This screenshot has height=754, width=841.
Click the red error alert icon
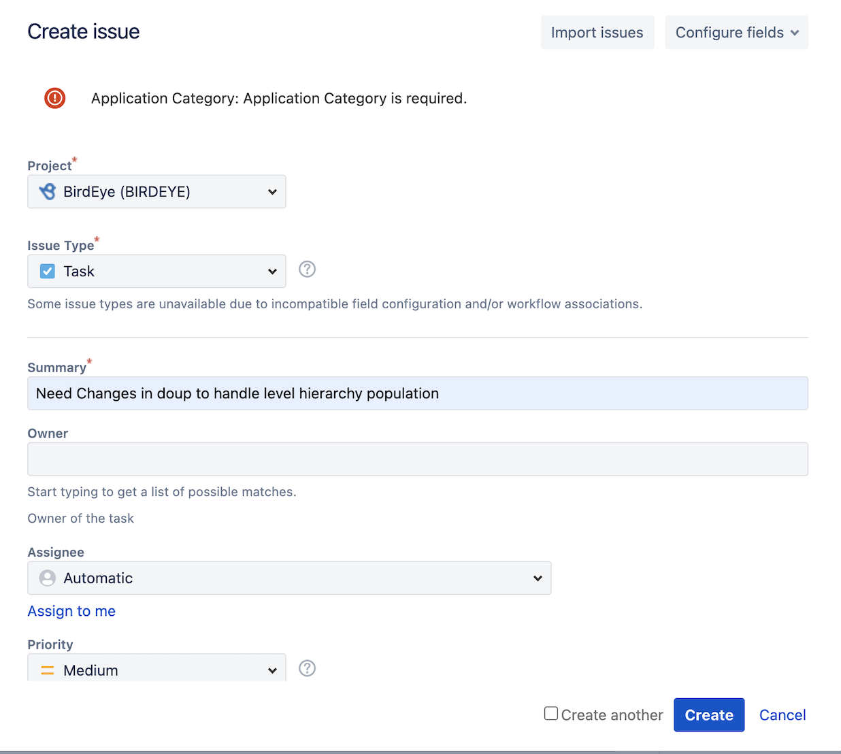[x=54, y=98]
